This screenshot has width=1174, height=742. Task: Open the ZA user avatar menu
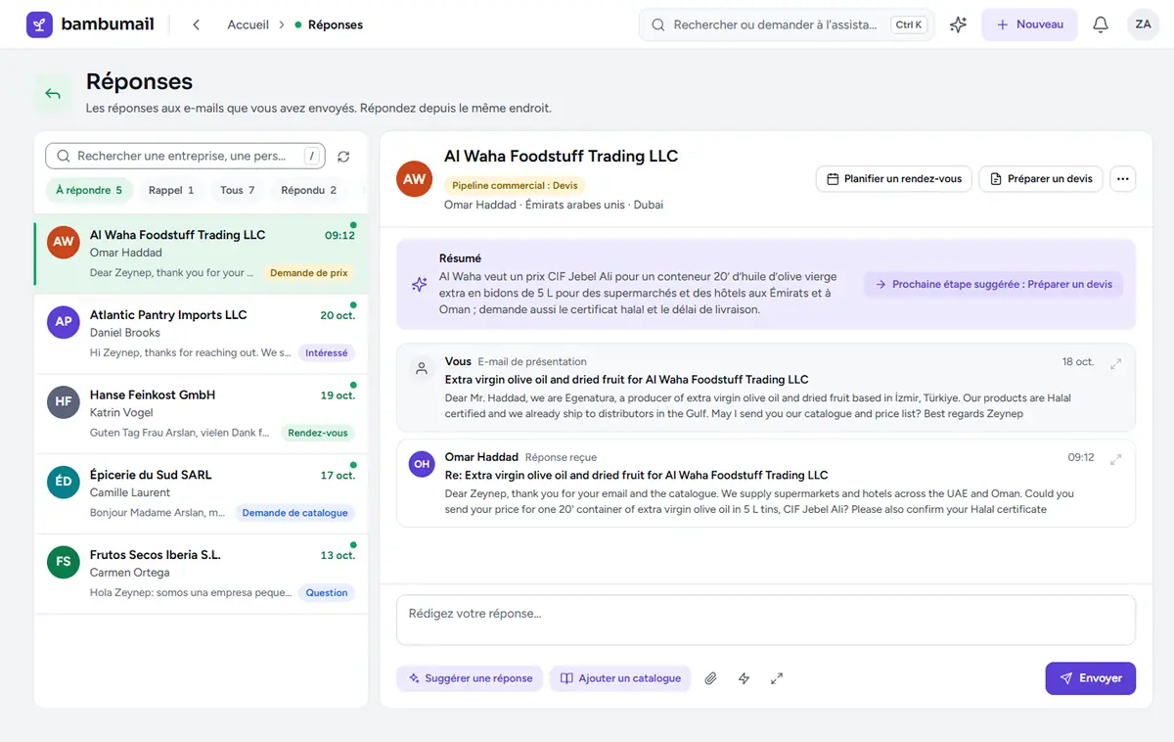point(1143,24)
